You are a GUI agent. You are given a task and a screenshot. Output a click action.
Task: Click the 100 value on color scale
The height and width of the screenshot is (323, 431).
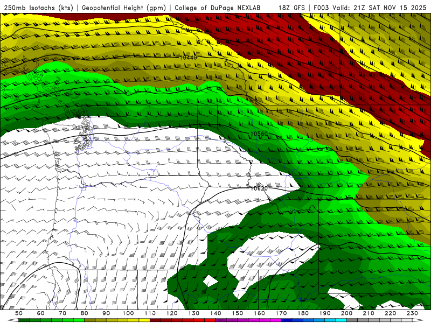point(128,313)
